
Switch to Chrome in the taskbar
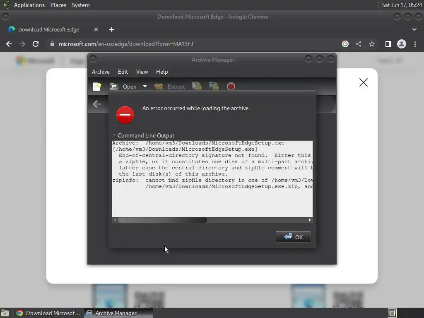click(x=49, y=313)
